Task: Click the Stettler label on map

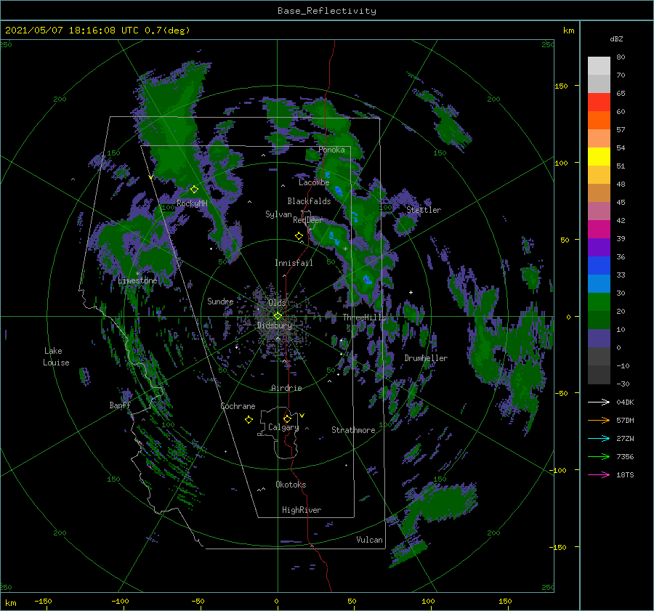Action: click(424, 210)
